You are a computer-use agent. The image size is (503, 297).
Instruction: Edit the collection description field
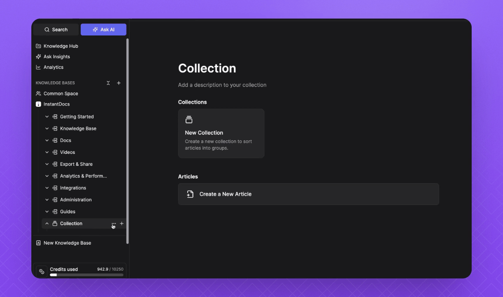pos(222,85)
